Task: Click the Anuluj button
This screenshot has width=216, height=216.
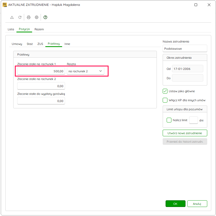Action: click(x=197, y=204)
